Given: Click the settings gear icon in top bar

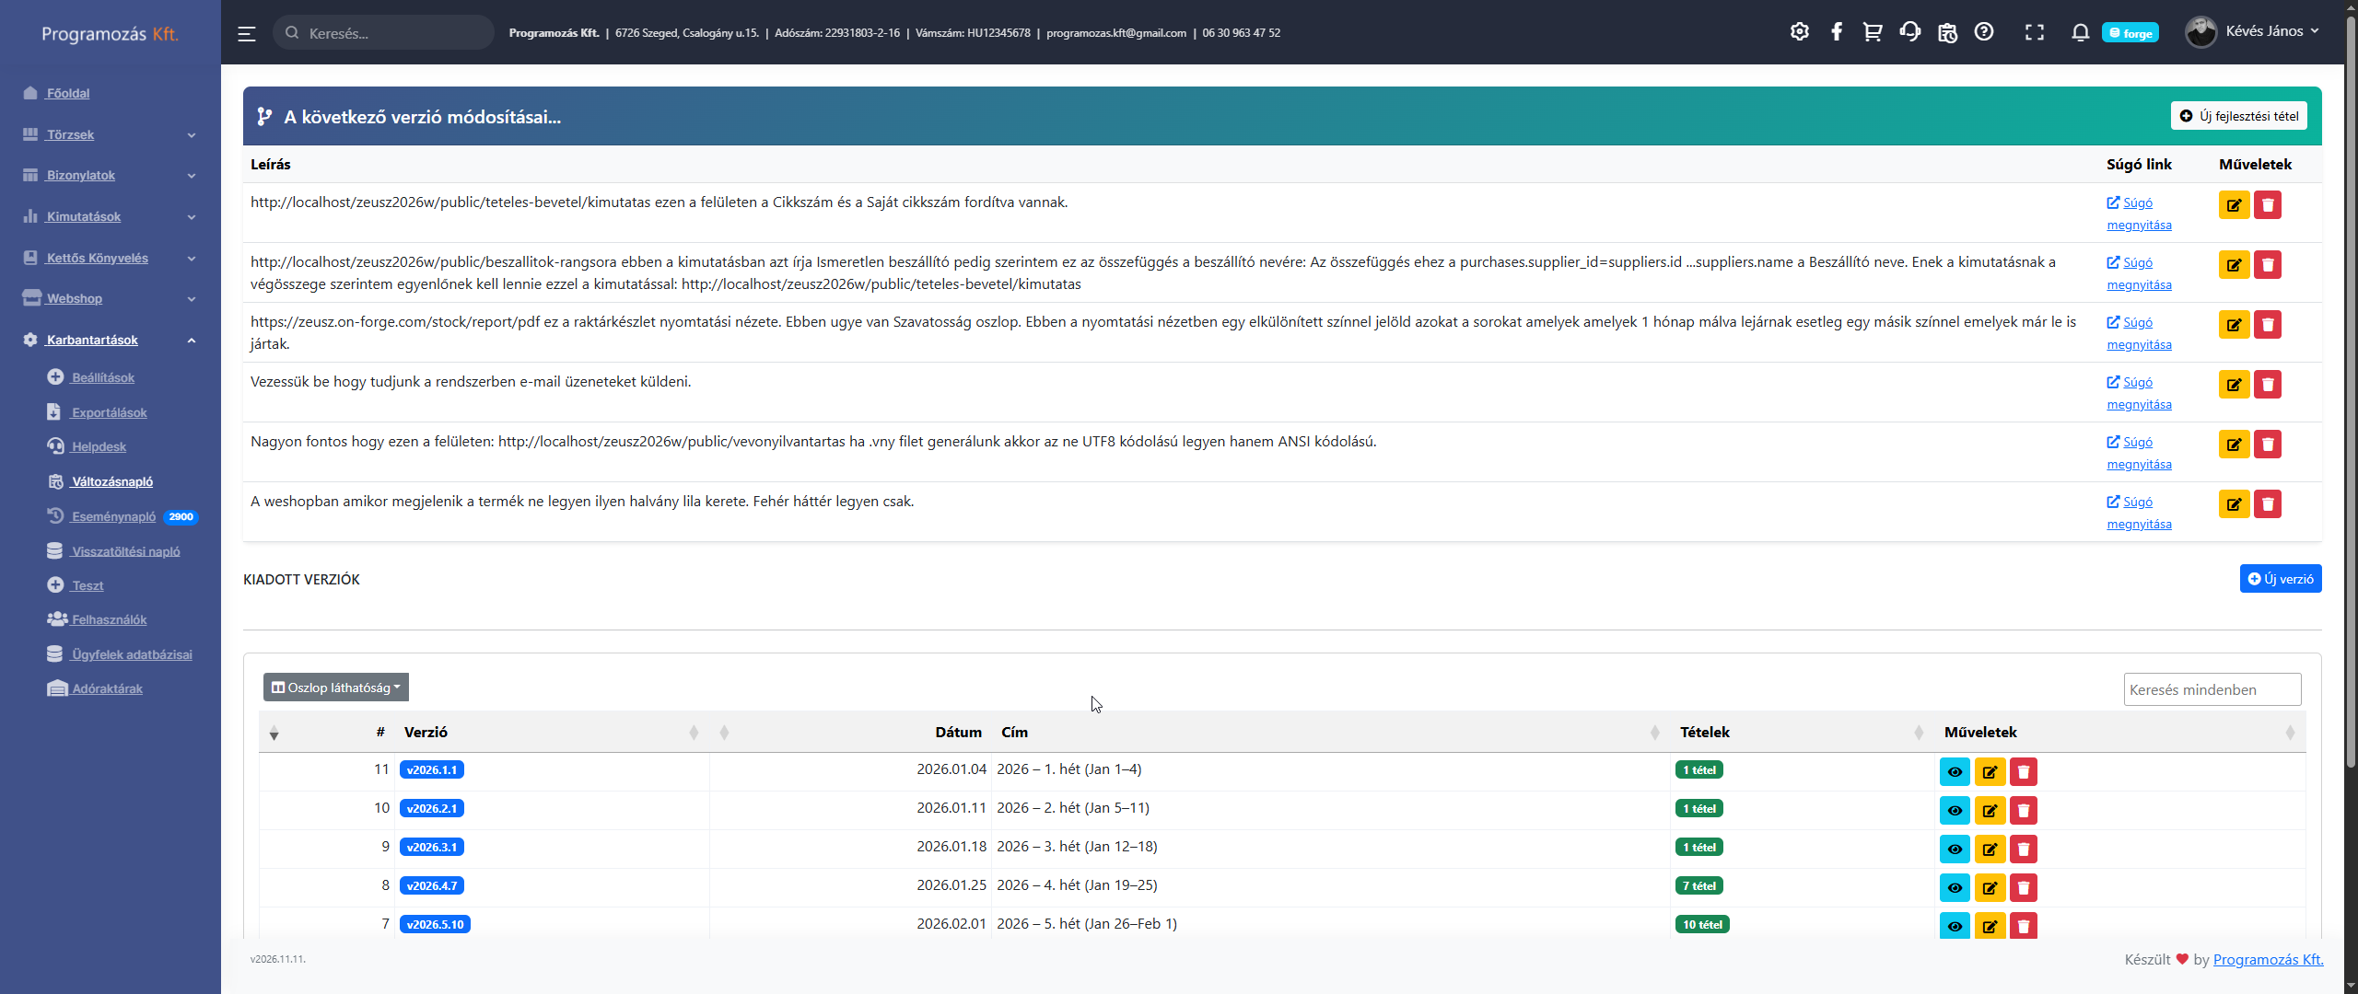Looking at the screenshot, I should click(1799, 32).
